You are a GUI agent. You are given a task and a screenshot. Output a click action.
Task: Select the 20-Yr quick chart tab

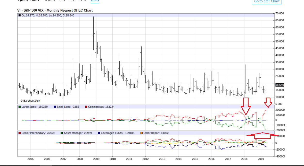(x=95, y=1)
